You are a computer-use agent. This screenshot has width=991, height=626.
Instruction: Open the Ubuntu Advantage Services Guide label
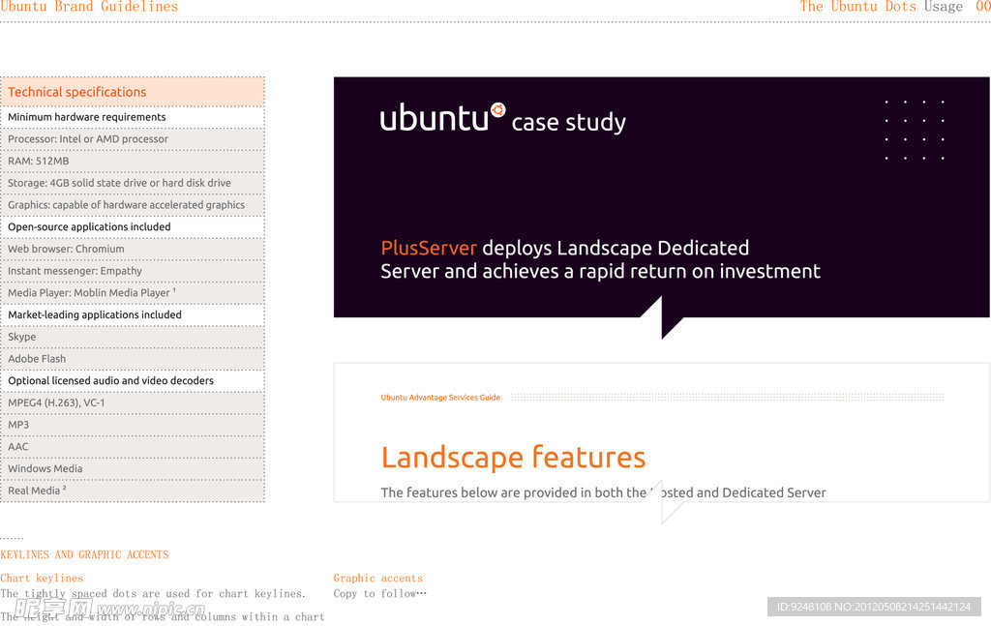coord(440,398)
